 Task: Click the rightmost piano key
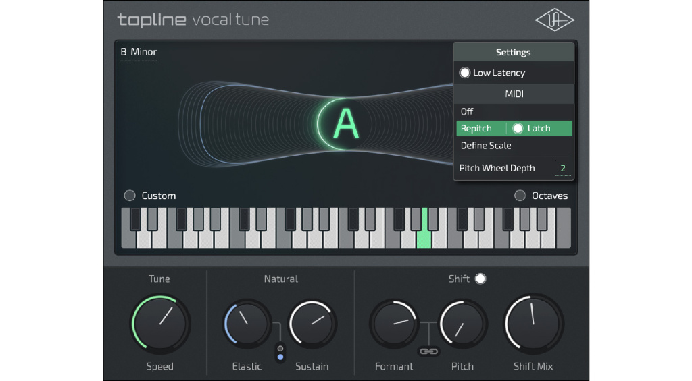click(x=563, y=228)
